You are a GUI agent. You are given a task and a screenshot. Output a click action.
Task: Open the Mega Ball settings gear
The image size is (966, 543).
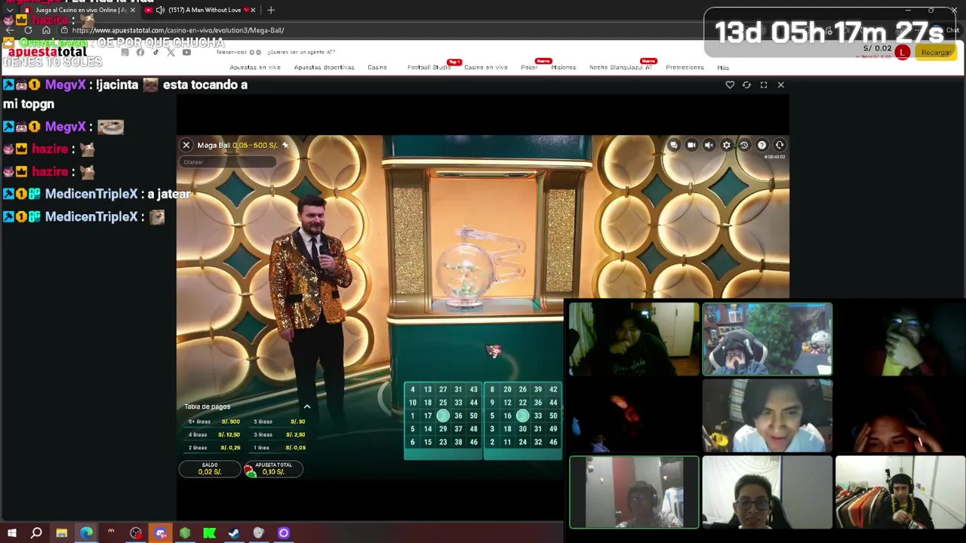click(x=727, y=146)
